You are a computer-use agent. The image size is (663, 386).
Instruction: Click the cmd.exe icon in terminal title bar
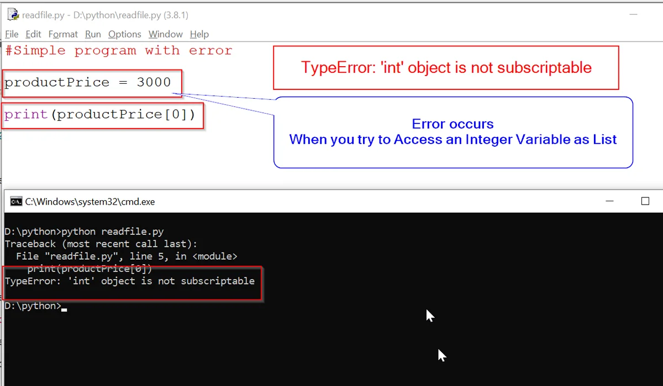click(15, 201)
